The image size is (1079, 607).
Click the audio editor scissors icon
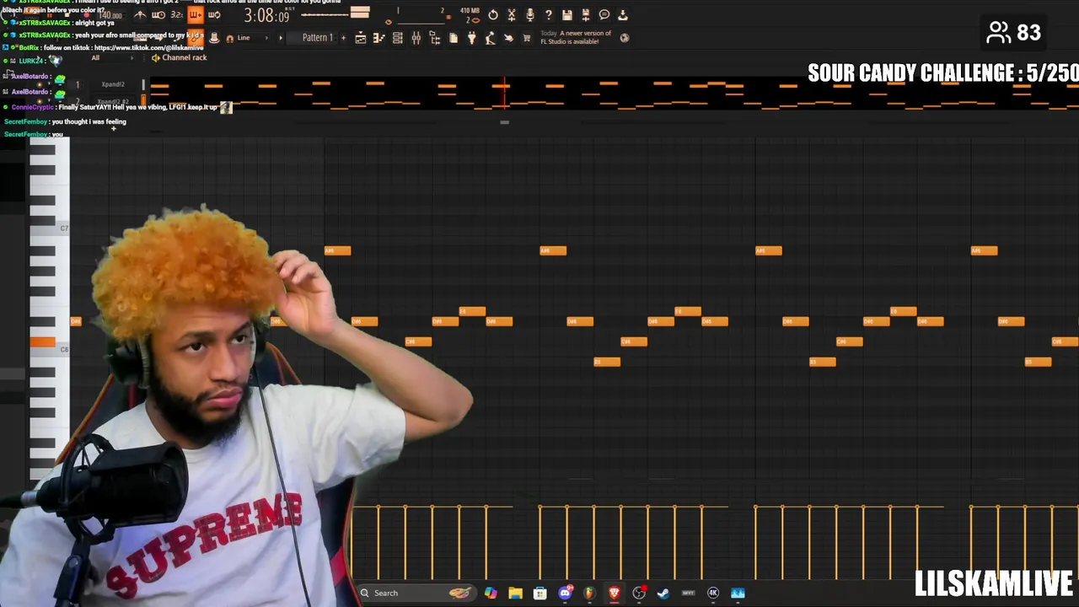pos(512,15)
